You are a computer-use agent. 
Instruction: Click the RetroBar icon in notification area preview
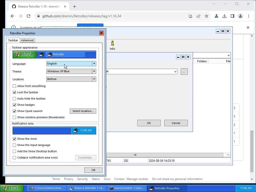(75, 130)
